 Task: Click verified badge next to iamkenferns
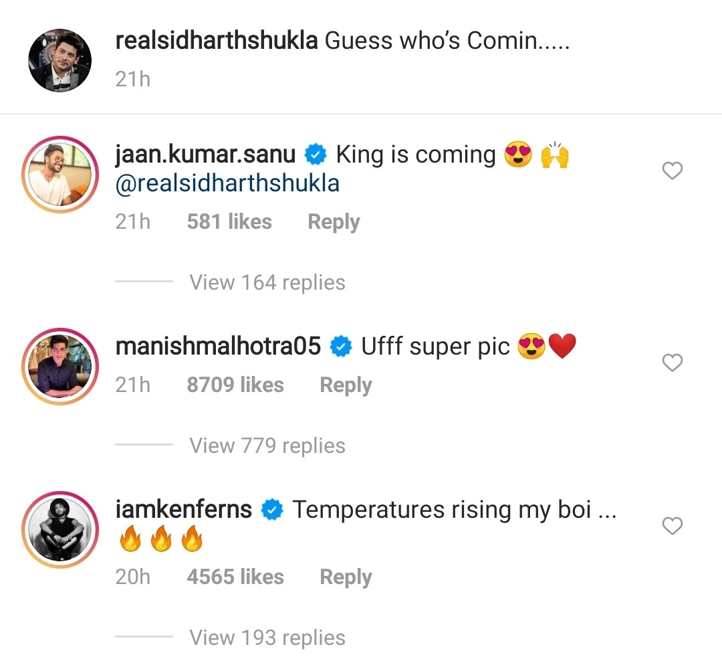272,510
